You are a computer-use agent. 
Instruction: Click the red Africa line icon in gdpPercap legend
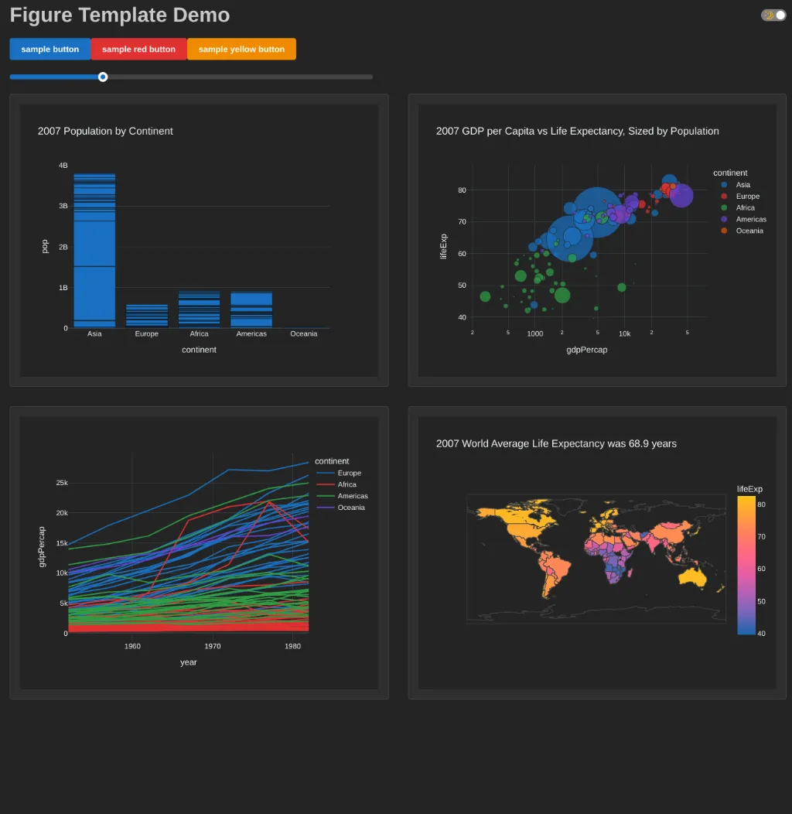click(x=326, y=485)
